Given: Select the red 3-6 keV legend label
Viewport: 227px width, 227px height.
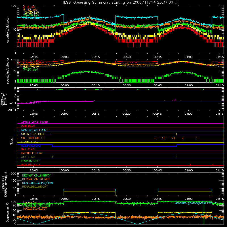Looking at the screenshot, I should [x=30, y=7].
